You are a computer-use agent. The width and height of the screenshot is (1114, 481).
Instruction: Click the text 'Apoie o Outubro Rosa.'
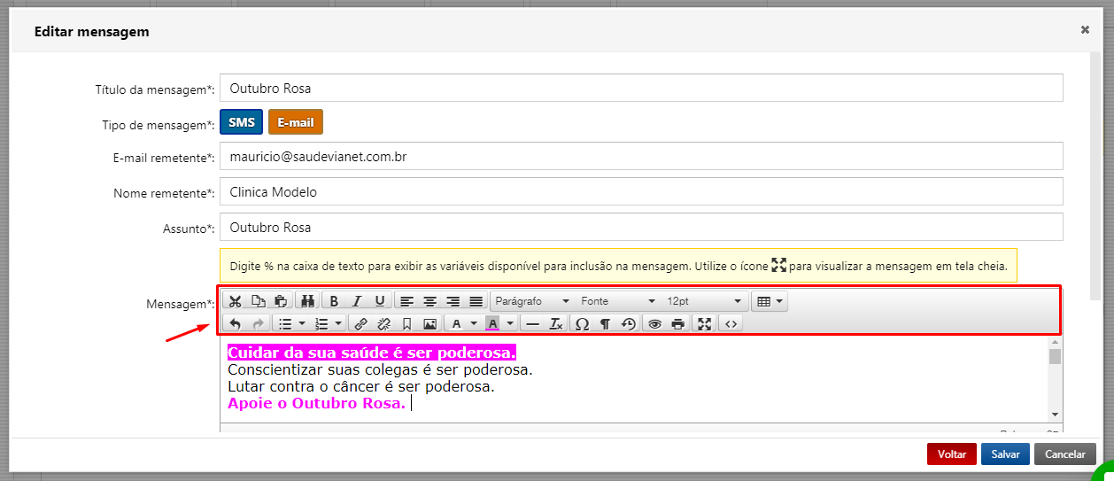tap(316, 404)
